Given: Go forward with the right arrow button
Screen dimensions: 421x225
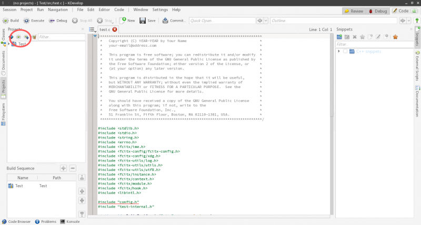Looking at the screenshot, I should [x=403, y=20].
